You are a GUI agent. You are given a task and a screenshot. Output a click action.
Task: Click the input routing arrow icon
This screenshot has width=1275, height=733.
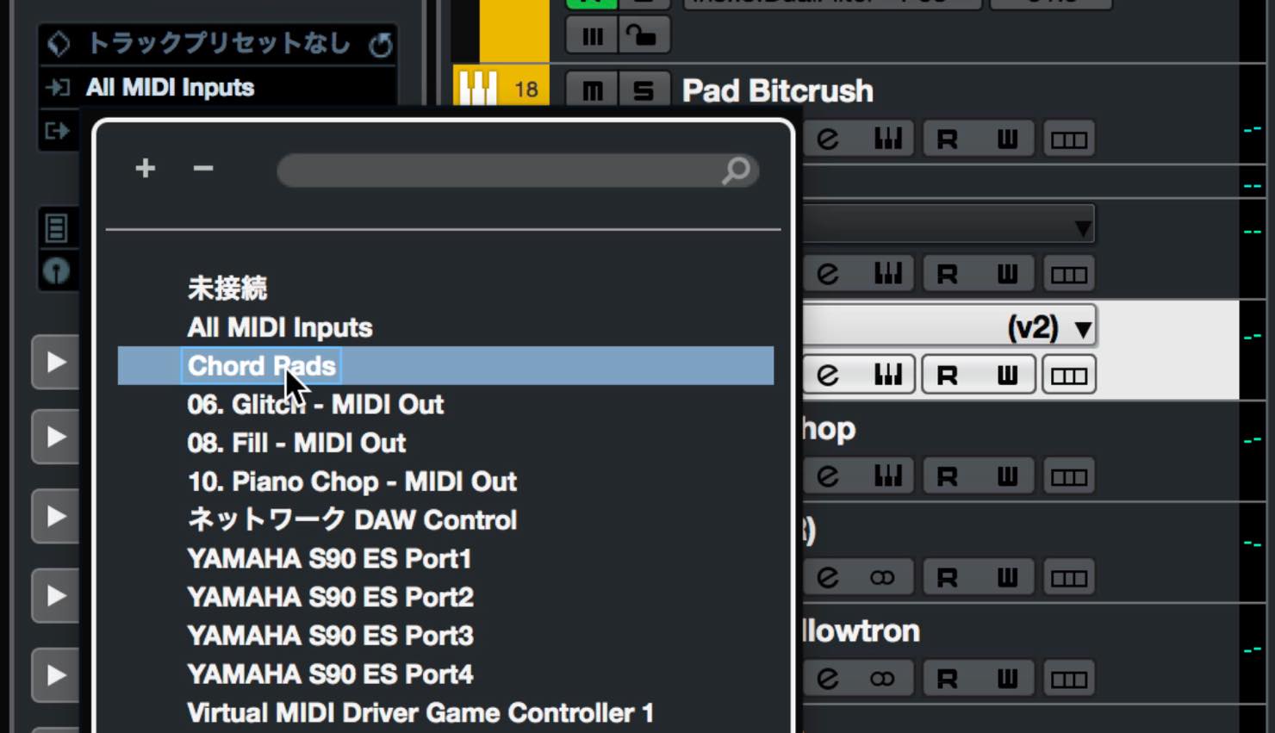click(x=58, y=87)
